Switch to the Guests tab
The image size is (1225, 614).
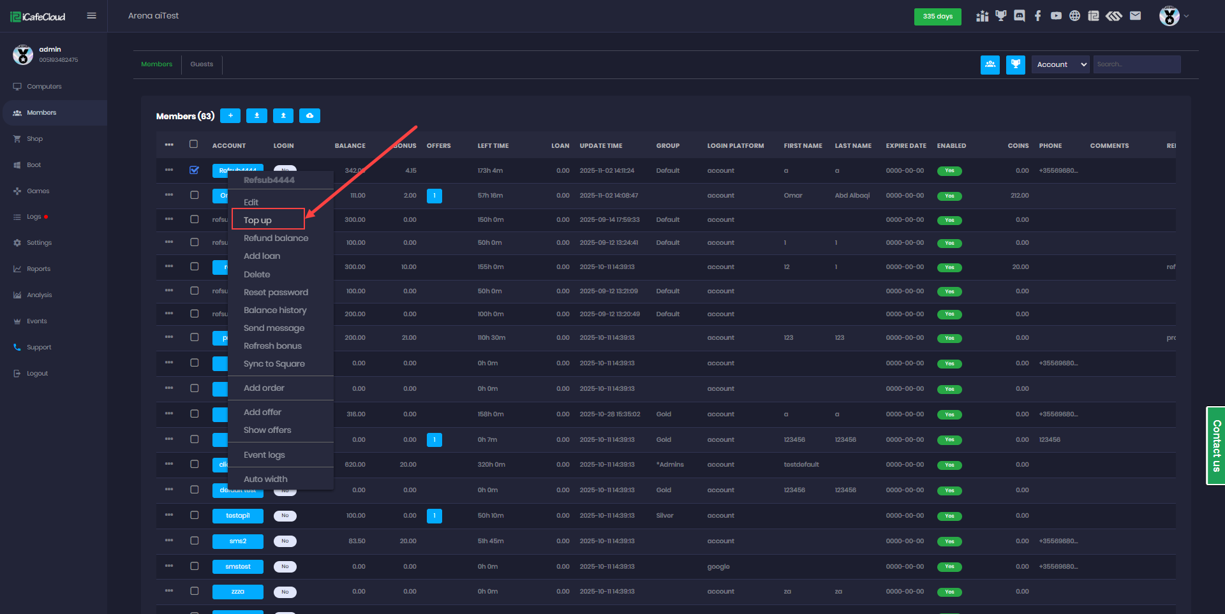[x=202, y=64]
